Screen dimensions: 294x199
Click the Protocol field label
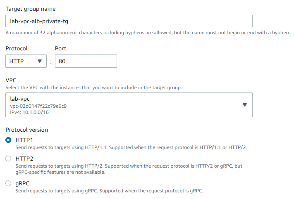coord(17,48)
